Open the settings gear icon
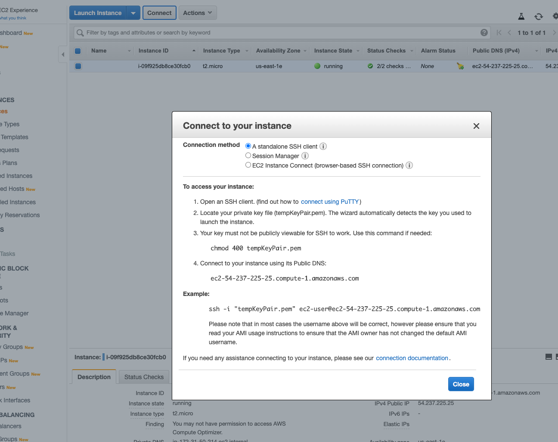 pos(555,16)
